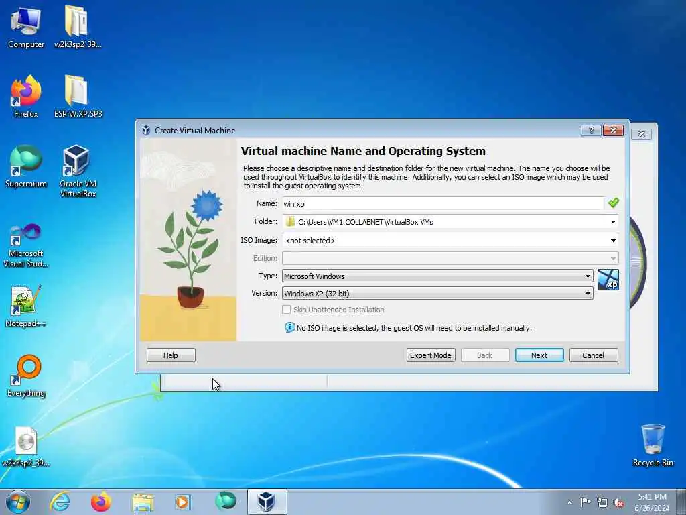Click the disabled Edition dropdown
Viewport: 686px width, 515px height.
click(x=450, y=258)
